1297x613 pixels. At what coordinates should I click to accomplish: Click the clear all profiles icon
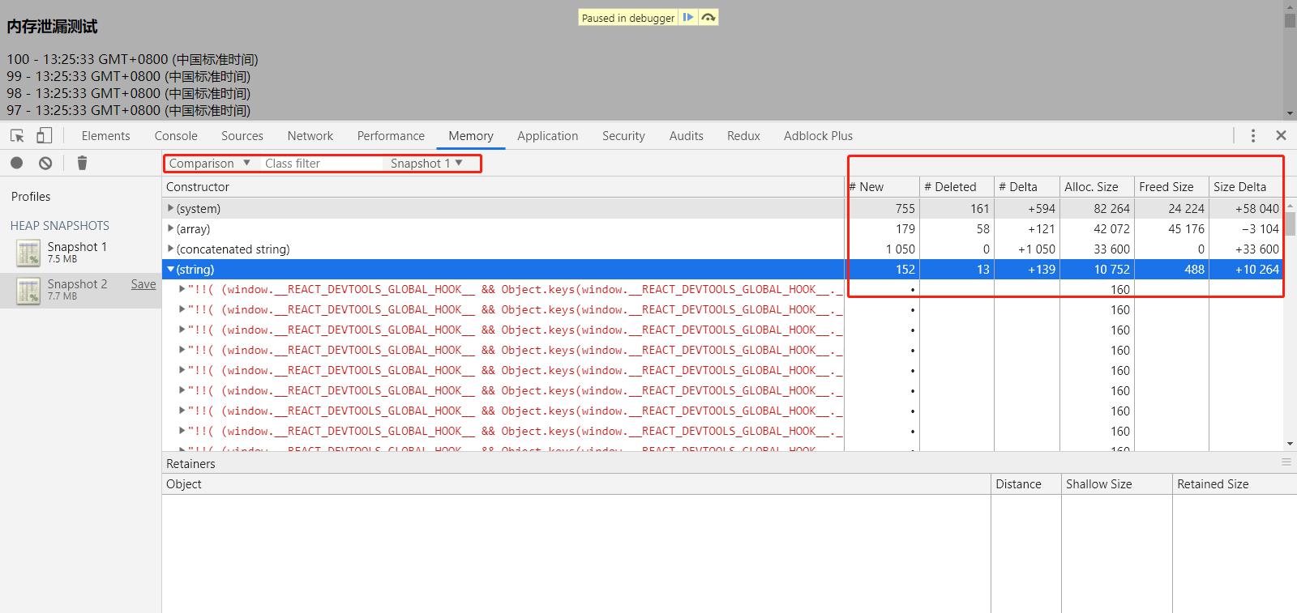click(45, 164)
